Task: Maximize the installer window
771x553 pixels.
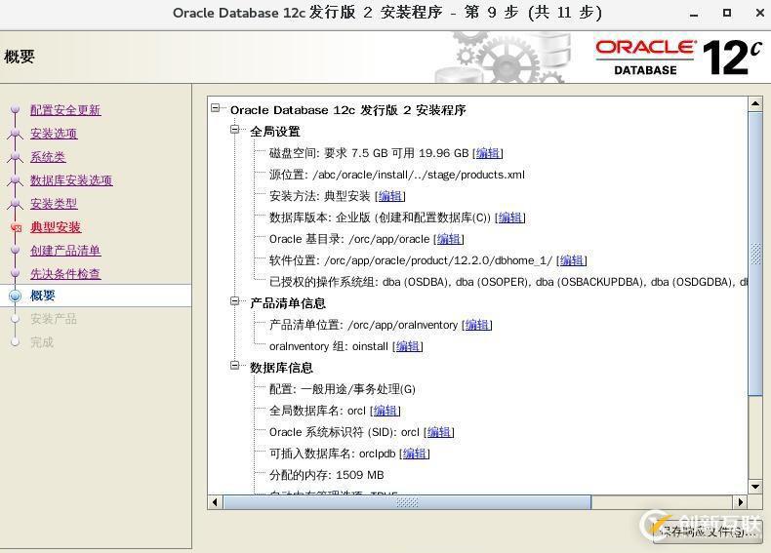Action: point(727,13)
